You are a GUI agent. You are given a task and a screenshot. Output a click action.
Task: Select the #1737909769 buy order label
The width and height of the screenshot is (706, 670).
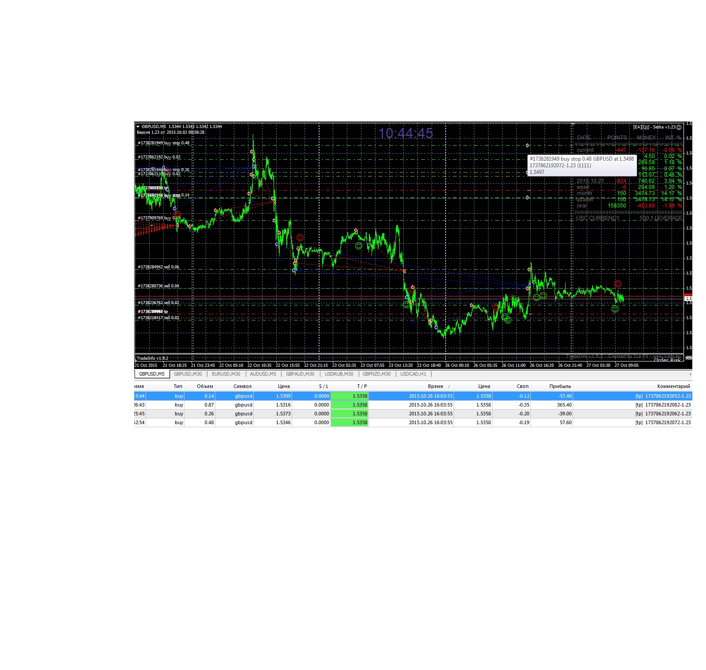click(159, 218)
